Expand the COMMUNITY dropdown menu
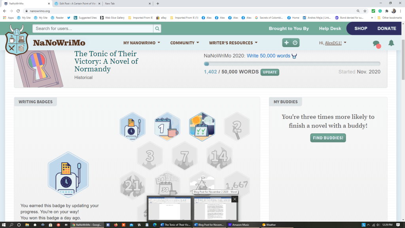 tap(184, 43)
